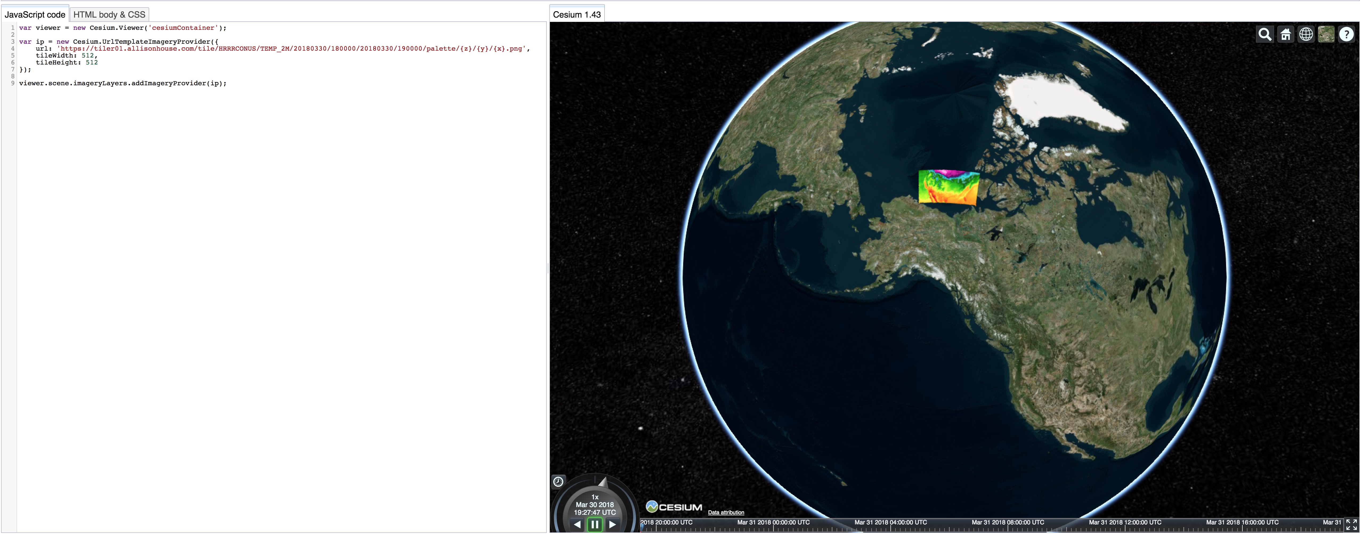Open the navigation help button
The image size is (1362, 534).
(x=1346, y=34)
